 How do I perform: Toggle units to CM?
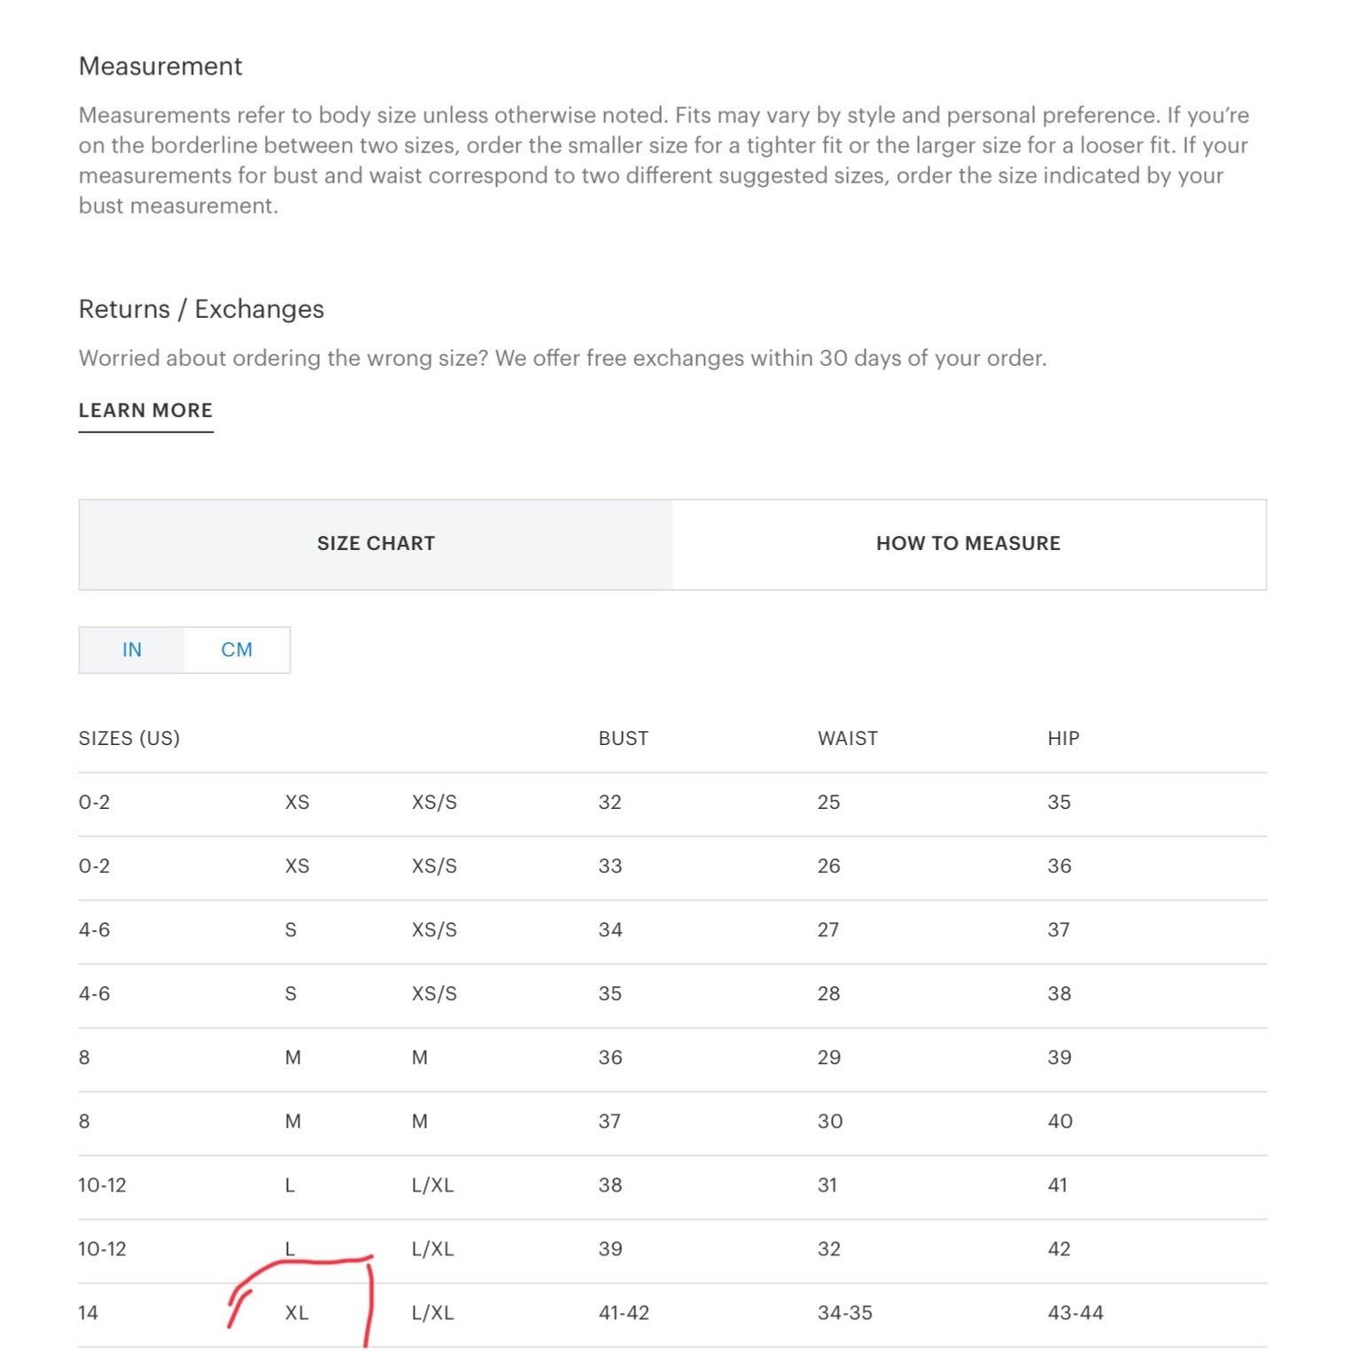point(237,650)
